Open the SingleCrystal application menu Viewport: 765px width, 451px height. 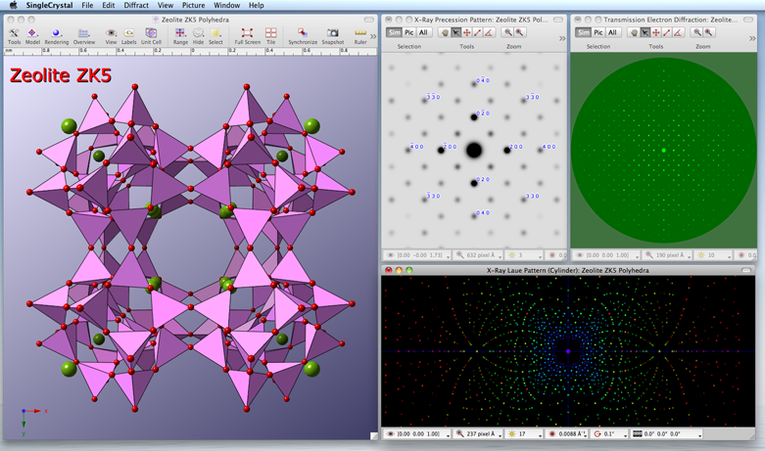coord(49,5)
